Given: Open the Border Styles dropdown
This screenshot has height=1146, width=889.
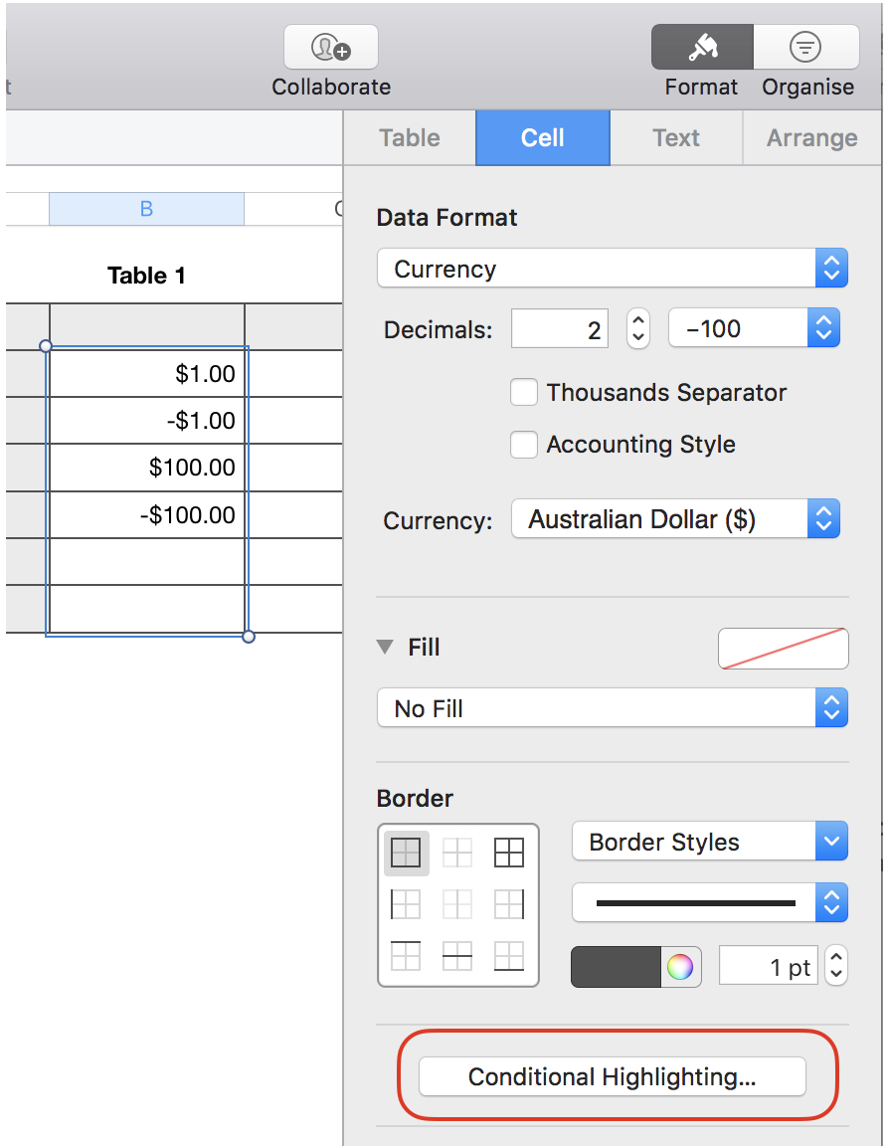Looking at the screenshot, I should point(709,842).
